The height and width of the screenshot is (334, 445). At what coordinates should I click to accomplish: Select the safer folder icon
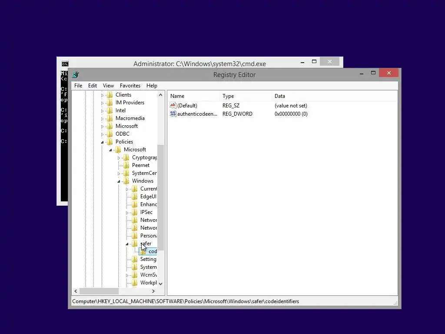135,244
